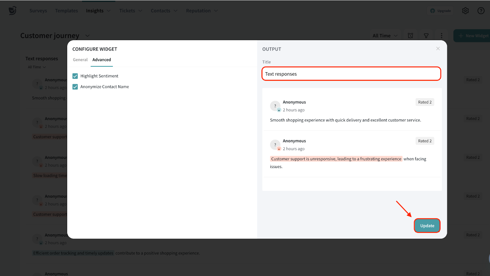Select the Advanced tab
490x276 pixels.
(102, 60)
